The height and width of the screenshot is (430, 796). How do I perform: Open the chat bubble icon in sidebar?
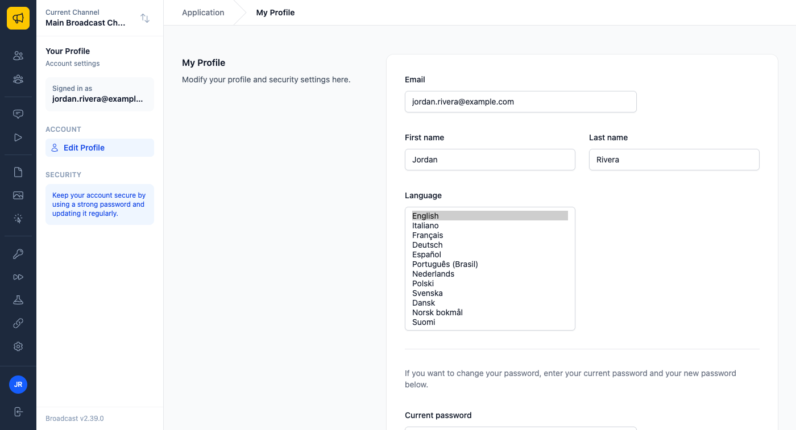point(18,114)
